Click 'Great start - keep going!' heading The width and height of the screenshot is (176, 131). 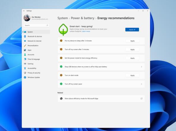tap(81, 26)
